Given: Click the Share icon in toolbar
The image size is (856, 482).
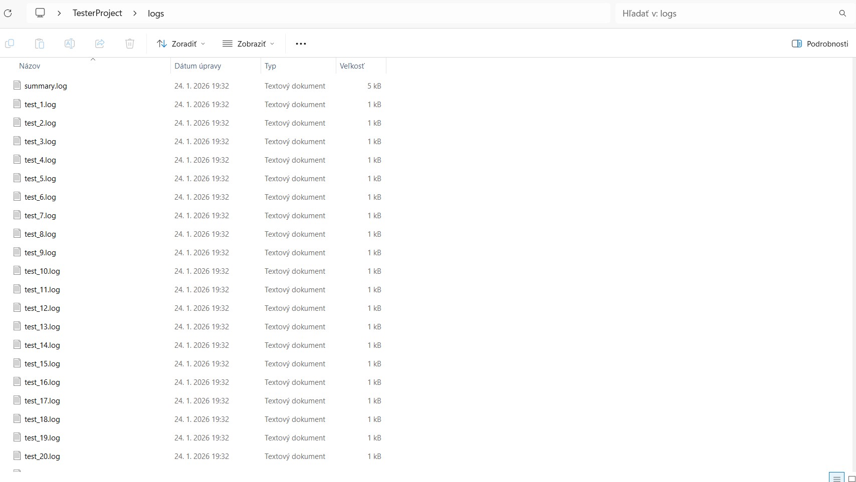Looking at the screenshot, I should pos(100,44).
